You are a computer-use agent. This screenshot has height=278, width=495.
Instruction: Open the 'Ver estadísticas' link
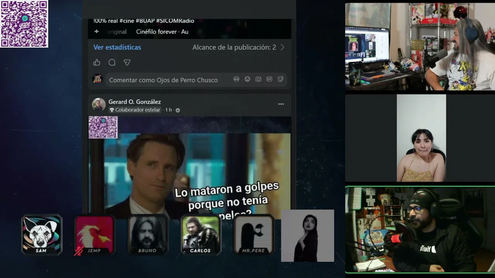(117, 47)
